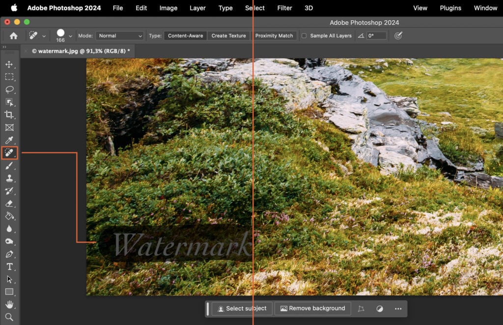
Task: Open the Gradient tool
Action: [10, 216]
